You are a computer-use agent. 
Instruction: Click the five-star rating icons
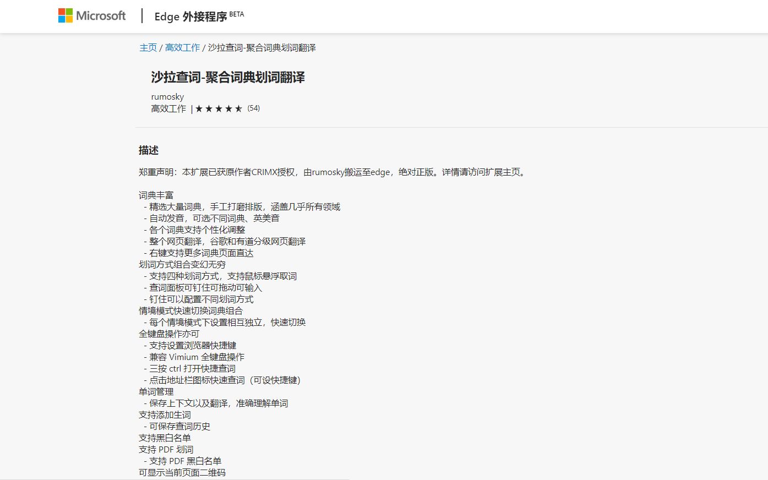(219, 108)
